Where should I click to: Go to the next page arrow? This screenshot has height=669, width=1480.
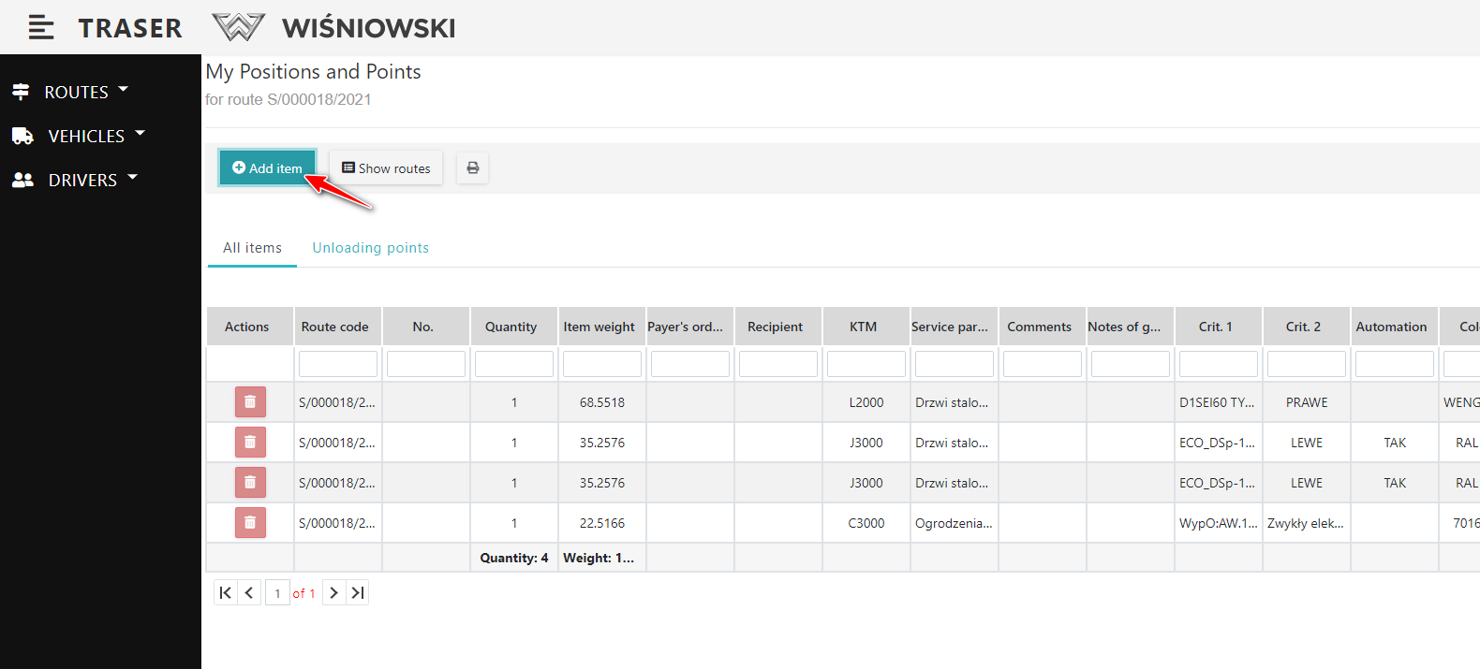333,593
